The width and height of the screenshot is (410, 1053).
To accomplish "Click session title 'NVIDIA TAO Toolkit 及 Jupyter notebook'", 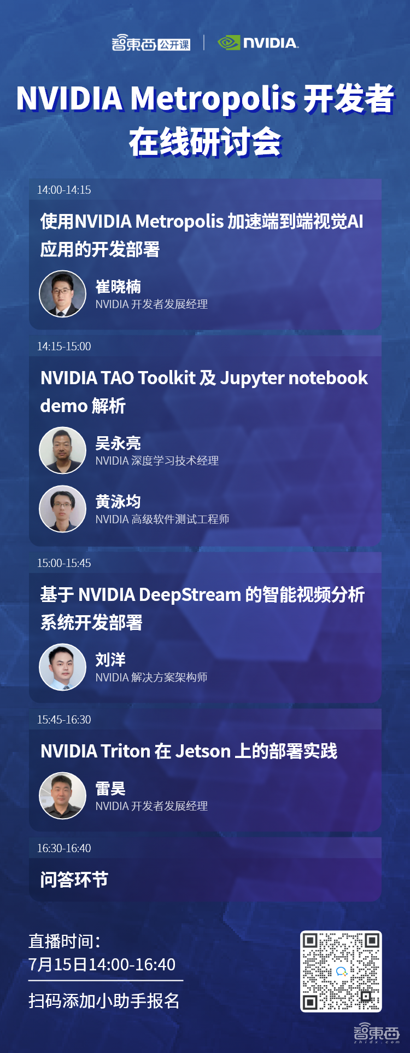I will [x=204, y=378].
